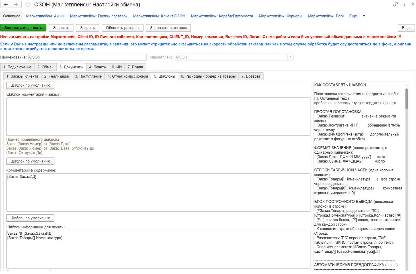Open Маркетплейсы: Группы поставок link
This screenshot has width=416, height=274.
(x=99, y=16)
